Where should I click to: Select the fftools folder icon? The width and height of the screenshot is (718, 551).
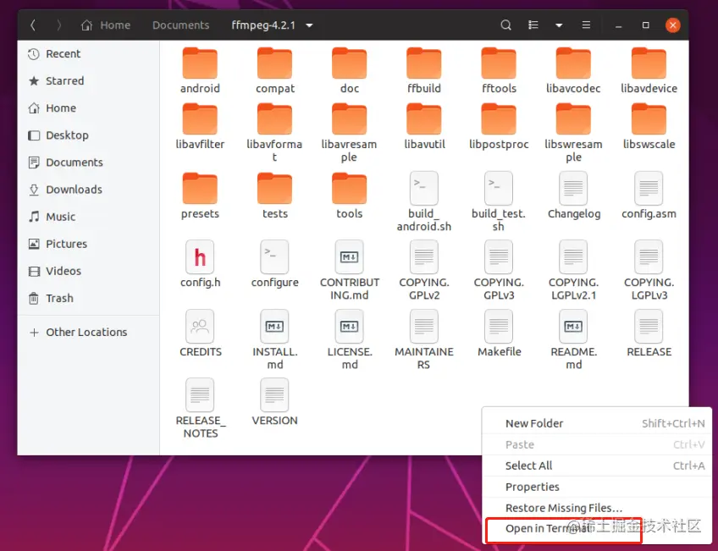(499, 63)
